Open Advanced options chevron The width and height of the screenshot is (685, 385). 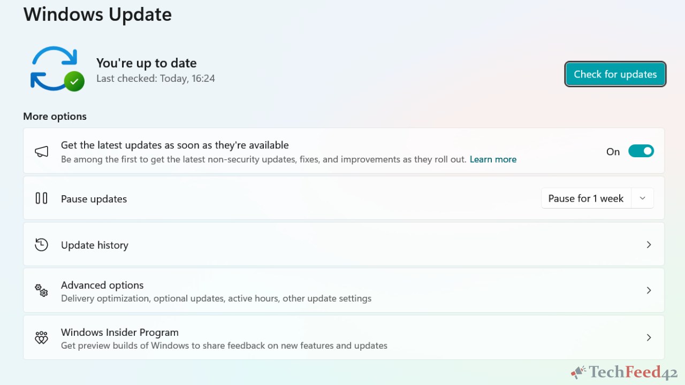649,290
